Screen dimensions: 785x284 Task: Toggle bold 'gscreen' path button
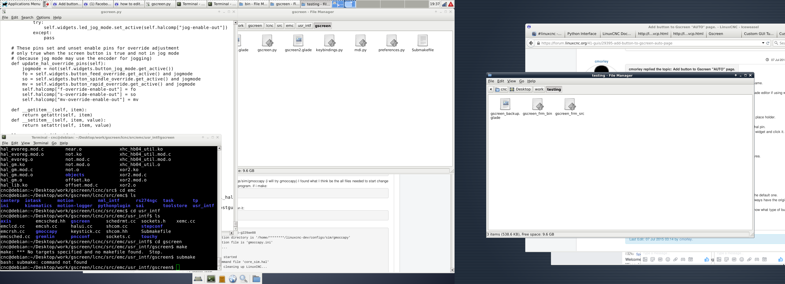323,26
